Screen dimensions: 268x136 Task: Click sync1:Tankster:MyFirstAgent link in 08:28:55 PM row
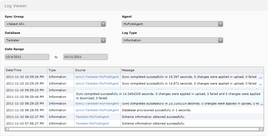tap(97, 110)
